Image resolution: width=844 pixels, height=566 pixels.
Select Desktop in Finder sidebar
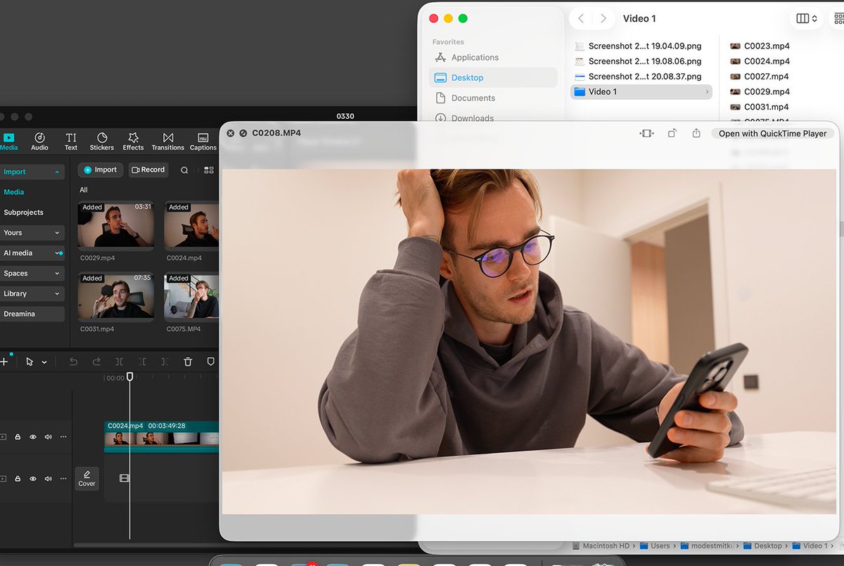[493, 78]
